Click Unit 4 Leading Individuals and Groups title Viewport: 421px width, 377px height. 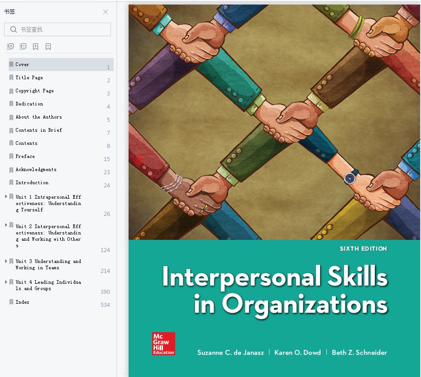pyautogui.click(x=48, y=285)
